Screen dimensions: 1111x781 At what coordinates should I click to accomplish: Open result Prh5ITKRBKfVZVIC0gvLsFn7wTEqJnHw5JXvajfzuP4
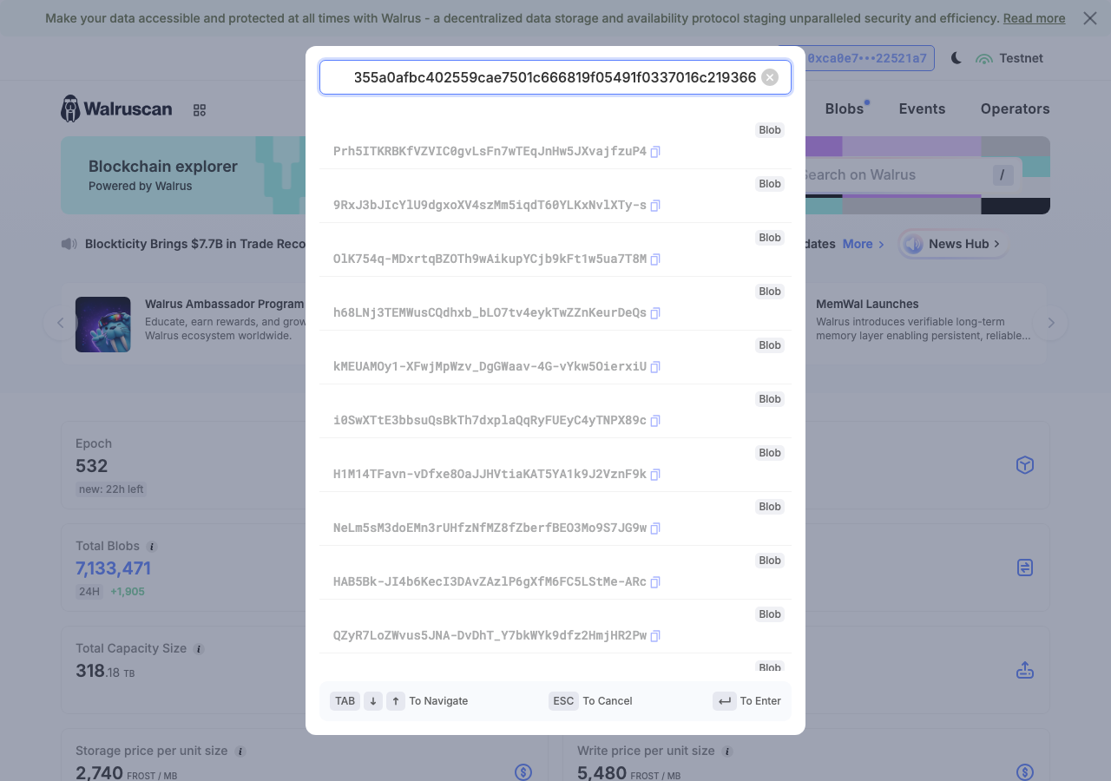[x=555, y=142]
